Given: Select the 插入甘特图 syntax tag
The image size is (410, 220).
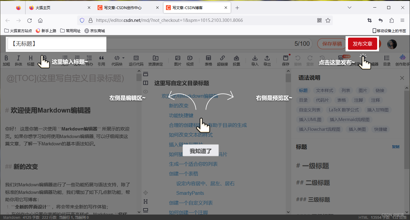Looking at the screenshot, I should point(378,110).
